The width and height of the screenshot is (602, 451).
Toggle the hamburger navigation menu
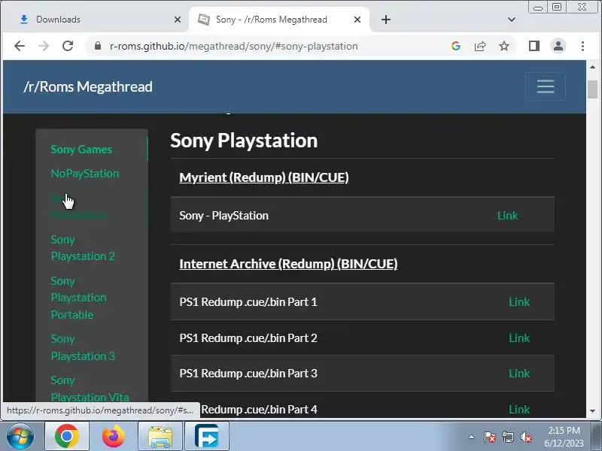545,86
